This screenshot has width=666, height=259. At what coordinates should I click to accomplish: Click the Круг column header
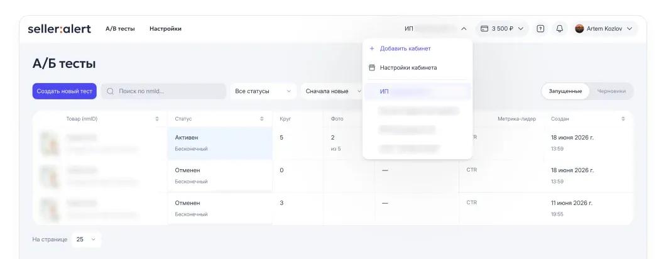pyautogui.click(x=285, y=119)
